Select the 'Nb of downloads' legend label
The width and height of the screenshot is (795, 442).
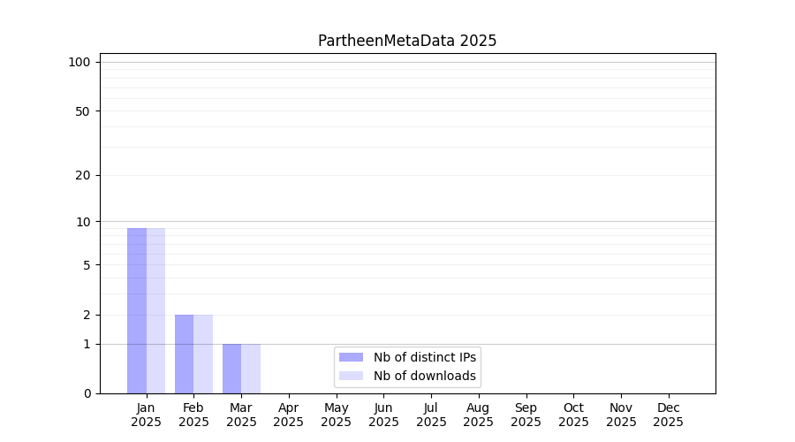424,376
